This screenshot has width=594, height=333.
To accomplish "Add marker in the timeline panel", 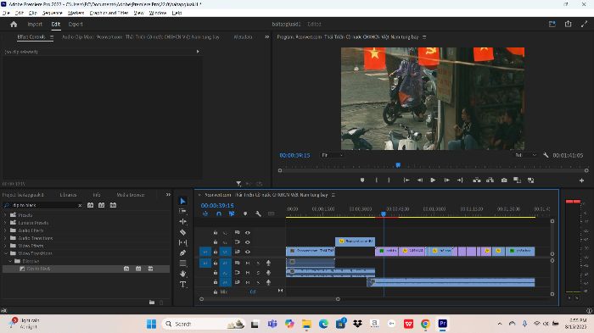I will pos(245,214).
